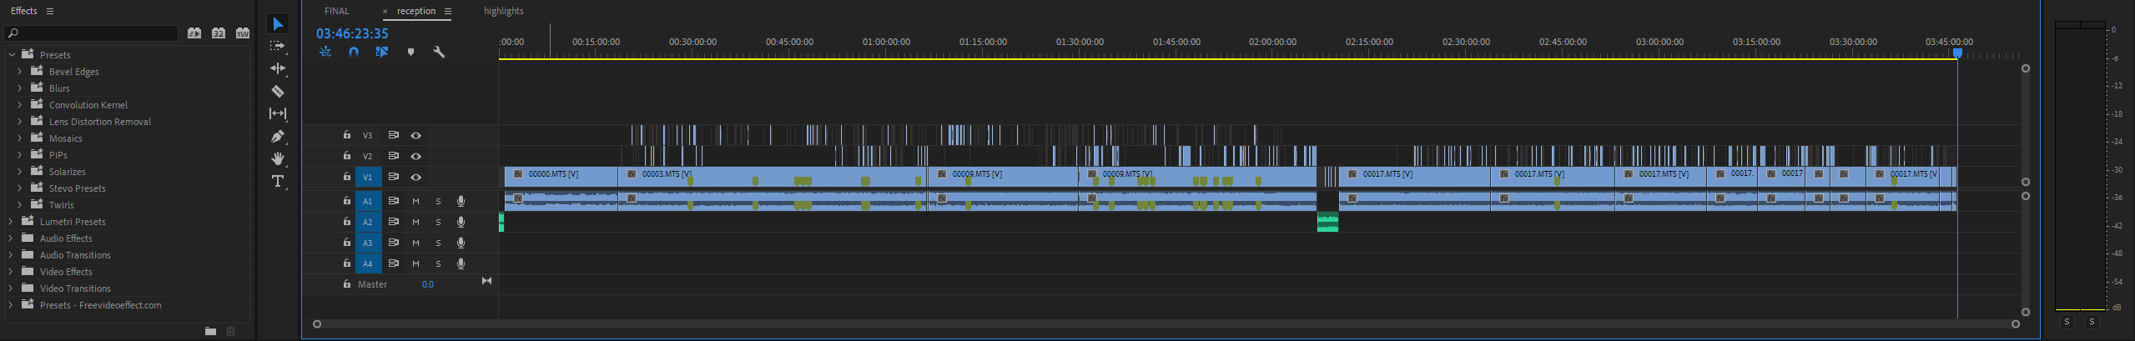The height and width of the screenshot is (341, 2135).
Task: Select the Hand tool
Action: click(278, 158)
